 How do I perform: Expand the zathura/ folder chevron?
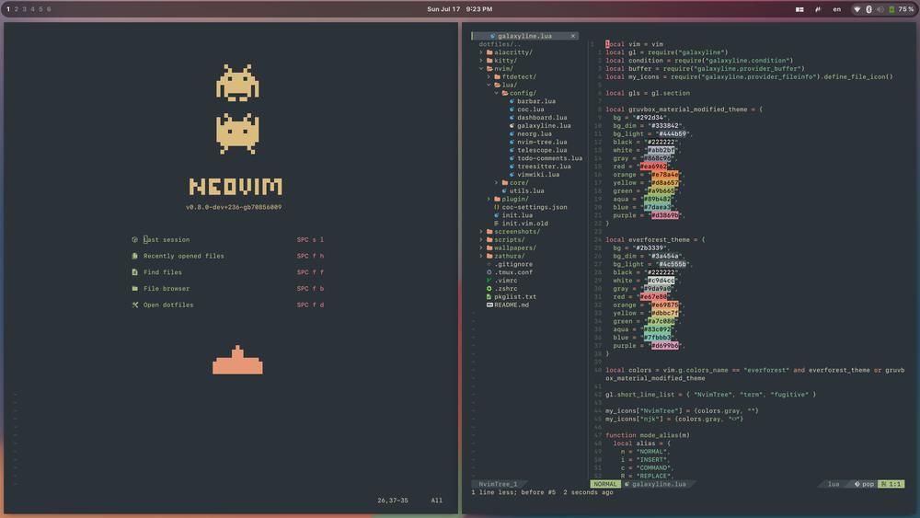[x=481, y=256]
